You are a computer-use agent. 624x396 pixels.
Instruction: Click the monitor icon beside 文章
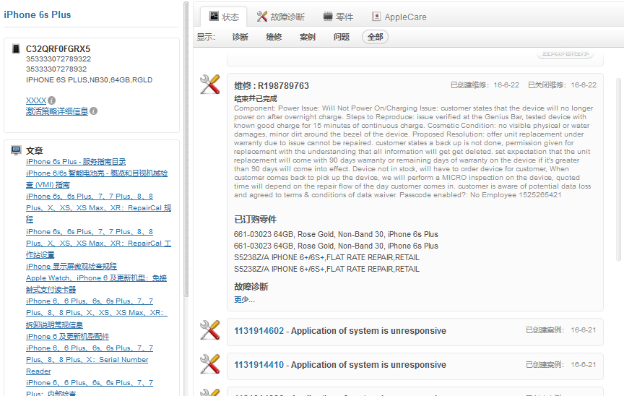tap(16, 150)
